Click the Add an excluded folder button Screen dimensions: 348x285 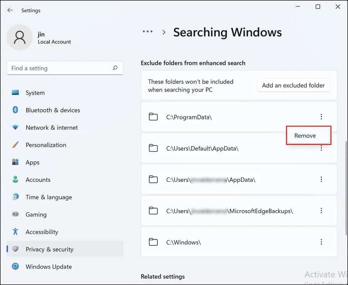(293, 85)
